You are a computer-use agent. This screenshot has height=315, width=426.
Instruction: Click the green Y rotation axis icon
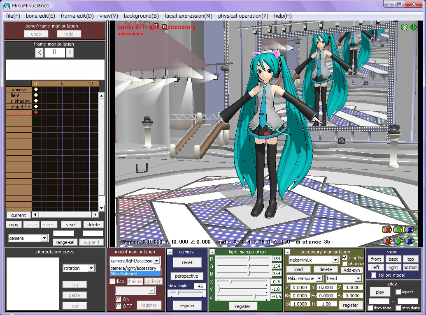[398, 230]
